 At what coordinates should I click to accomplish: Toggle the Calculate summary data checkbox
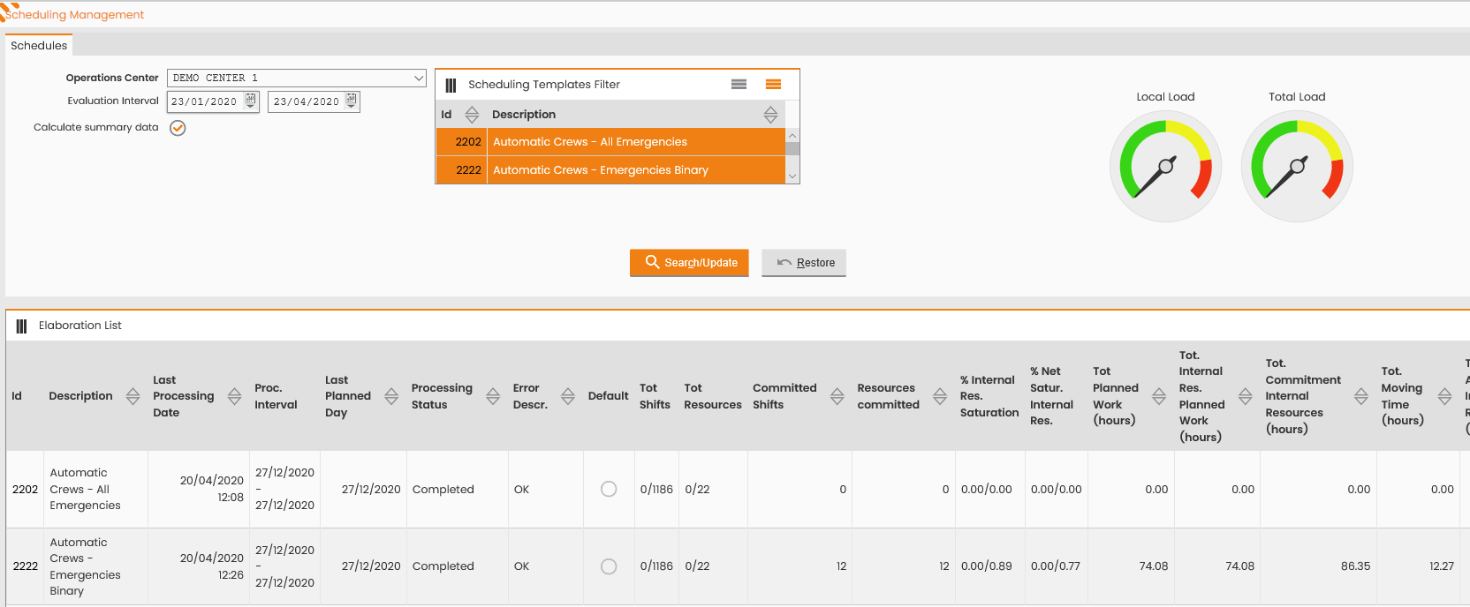coord(178,128)
